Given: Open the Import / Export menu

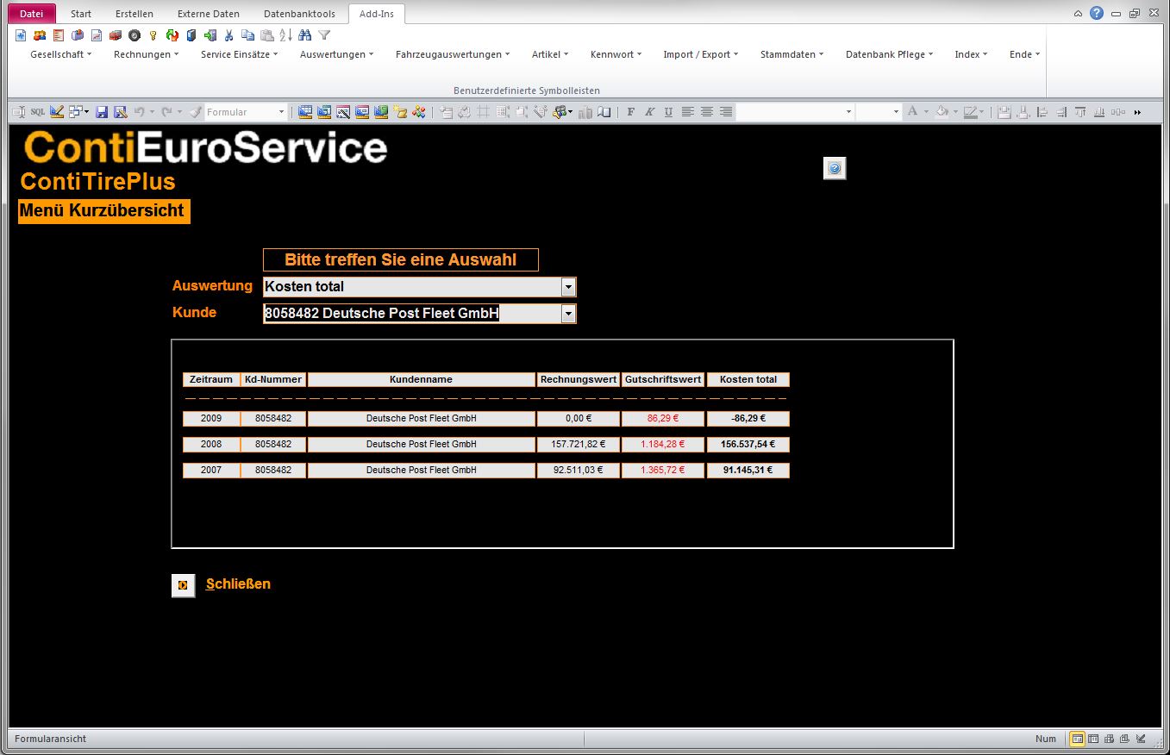Looking at the screenshot, I should 702,54.
